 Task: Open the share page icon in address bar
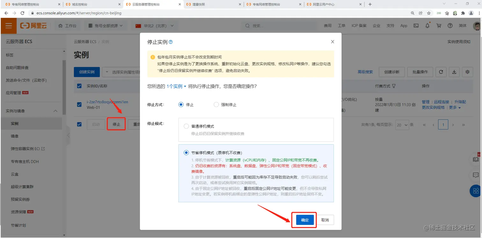420,13
